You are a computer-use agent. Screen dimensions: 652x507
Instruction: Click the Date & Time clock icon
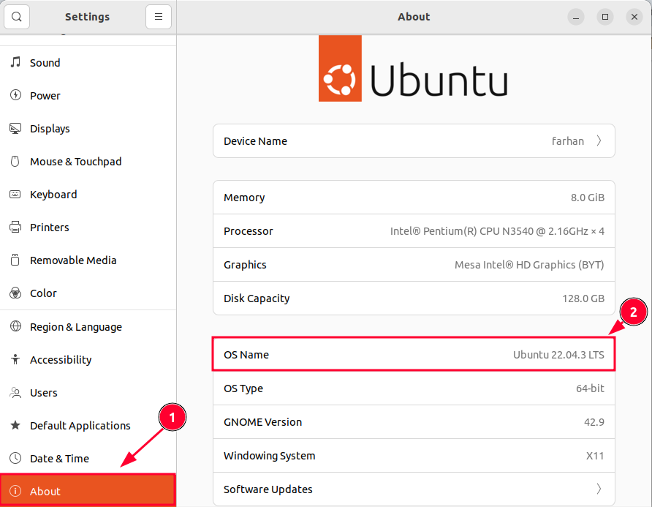point(15,458)
